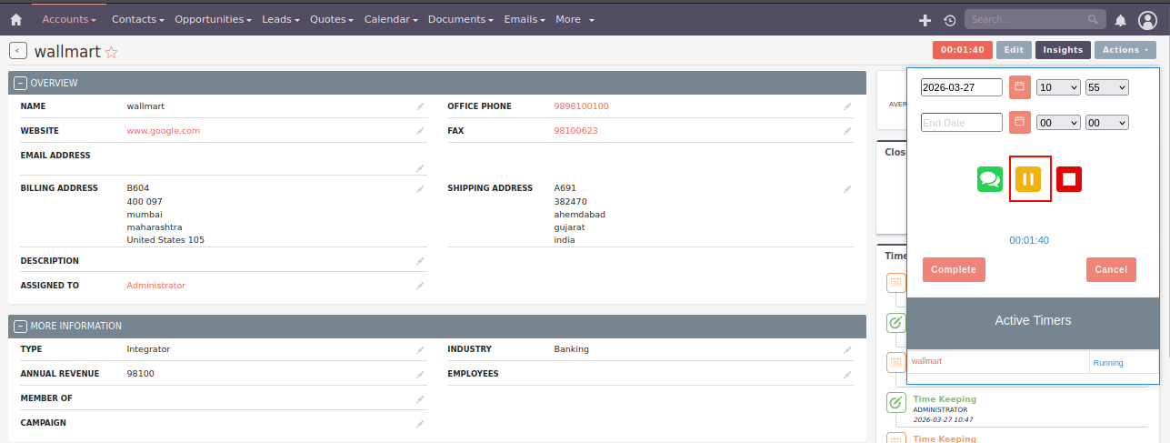Open end date calendar picker
1170x443 pixels.
point(1019,122)
